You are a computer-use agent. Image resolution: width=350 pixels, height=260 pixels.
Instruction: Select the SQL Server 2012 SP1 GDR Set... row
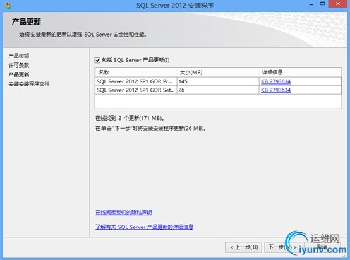(218, 90)
